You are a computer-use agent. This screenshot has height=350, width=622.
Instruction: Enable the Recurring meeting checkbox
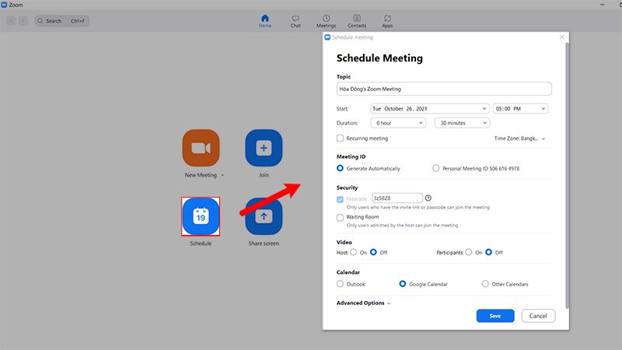(x=340, y=138)
